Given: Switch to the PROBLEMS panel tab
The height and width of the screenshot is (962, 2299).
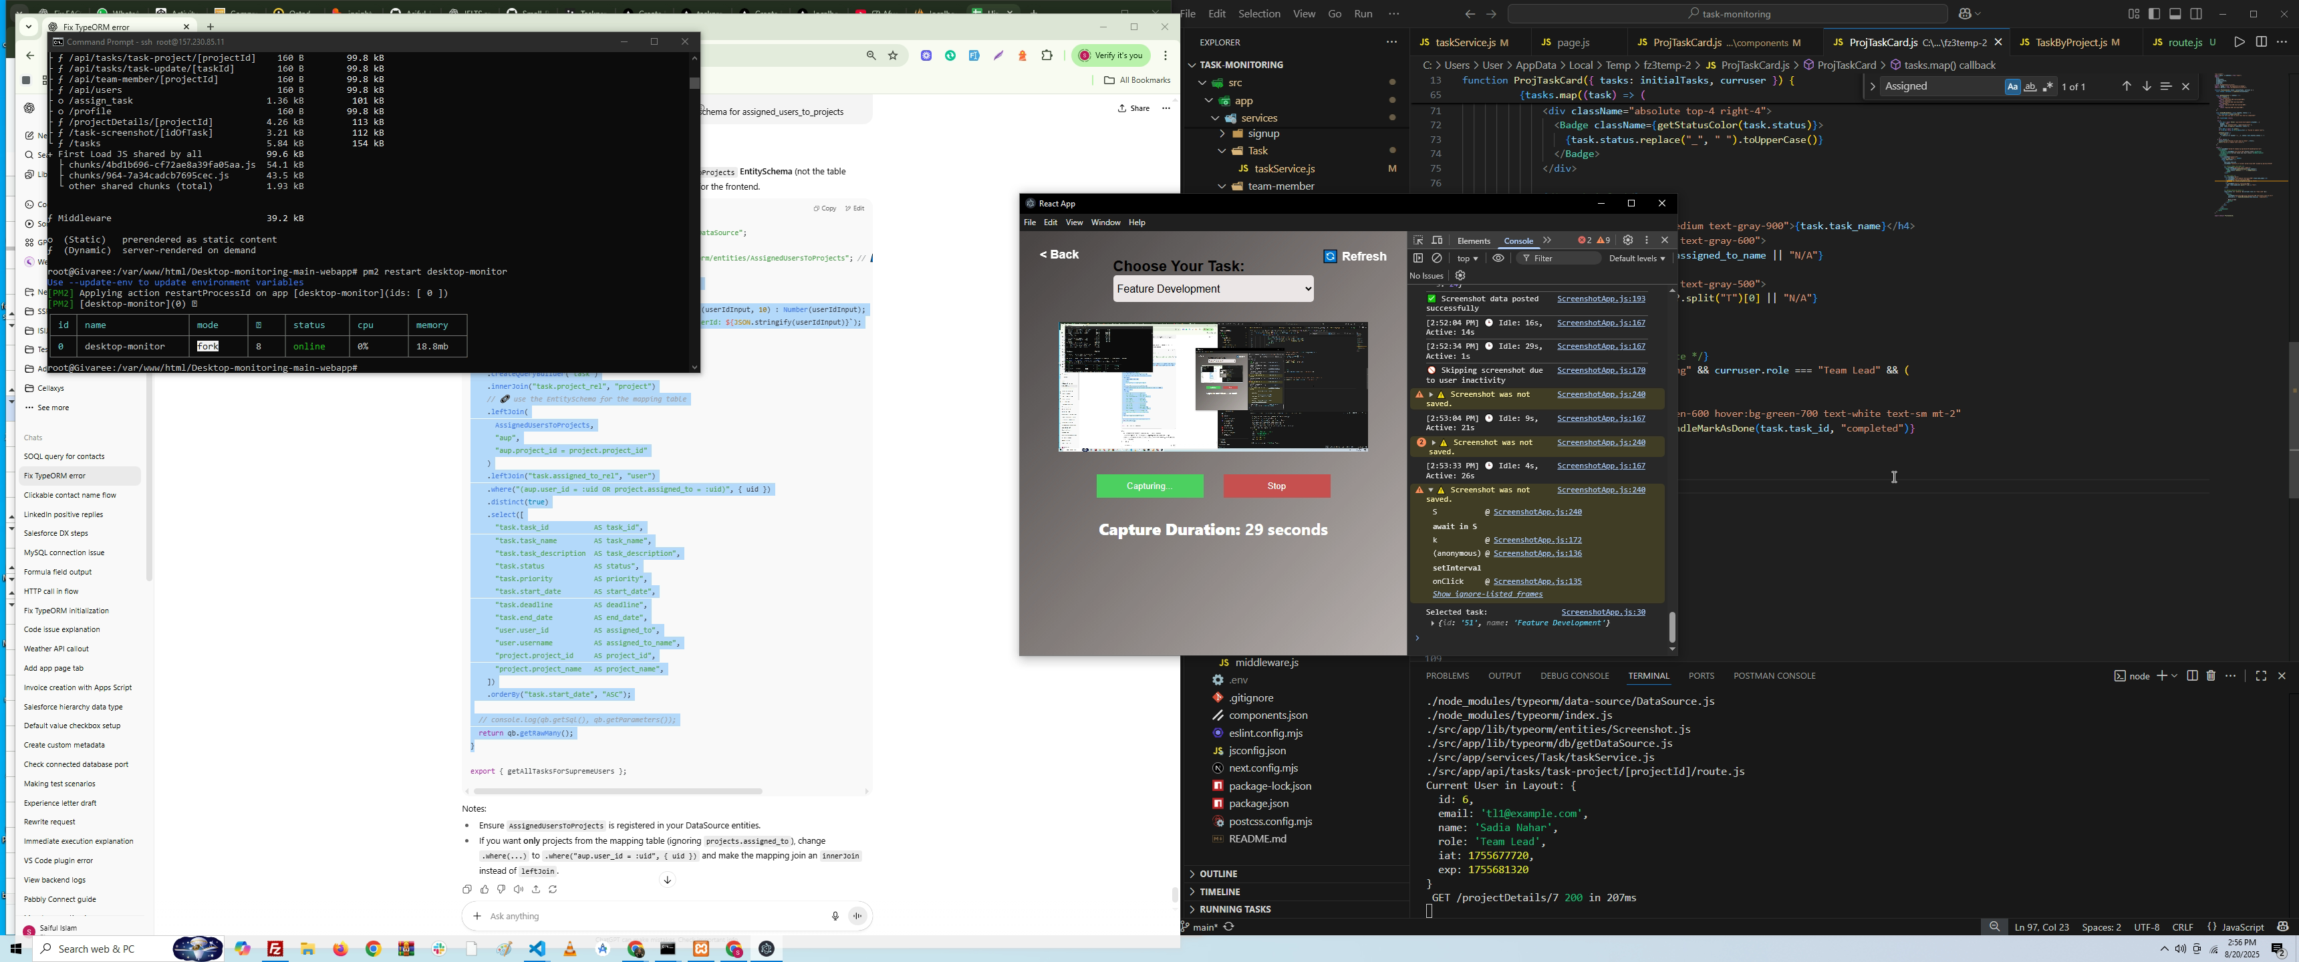Looking at the screenshot, I should coord(1447,675).
